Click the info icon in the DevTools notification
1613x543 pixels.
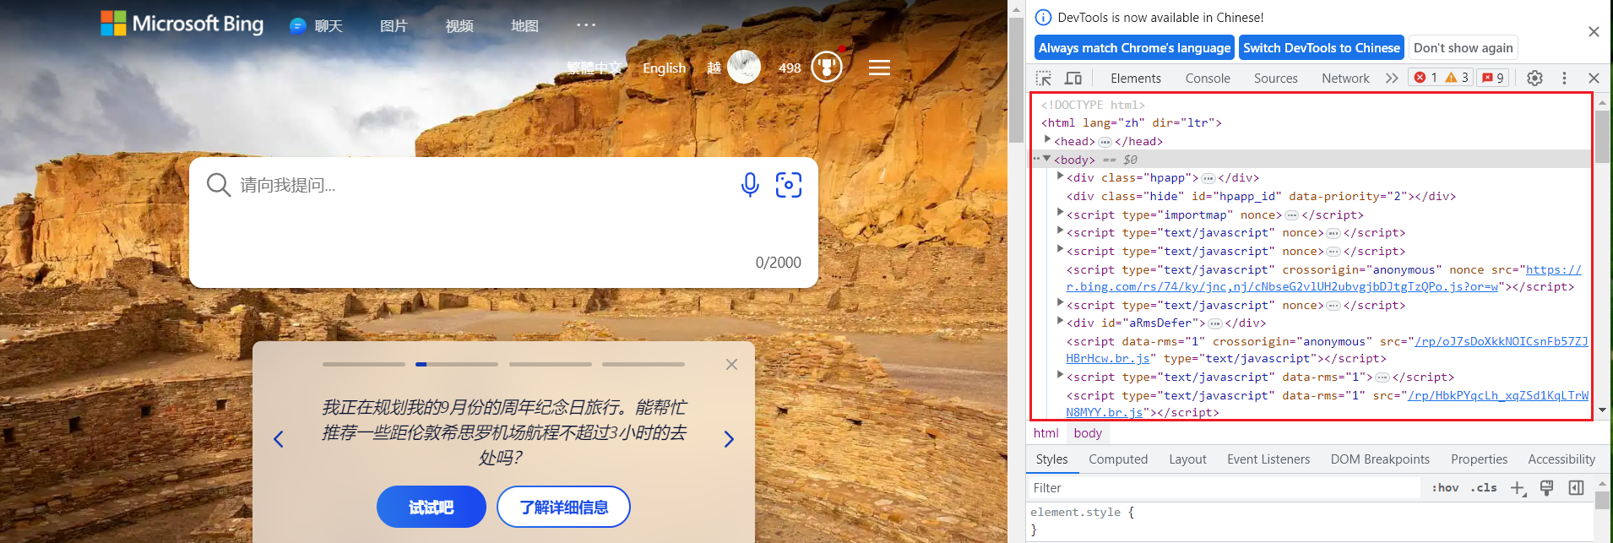[1043, 17]
